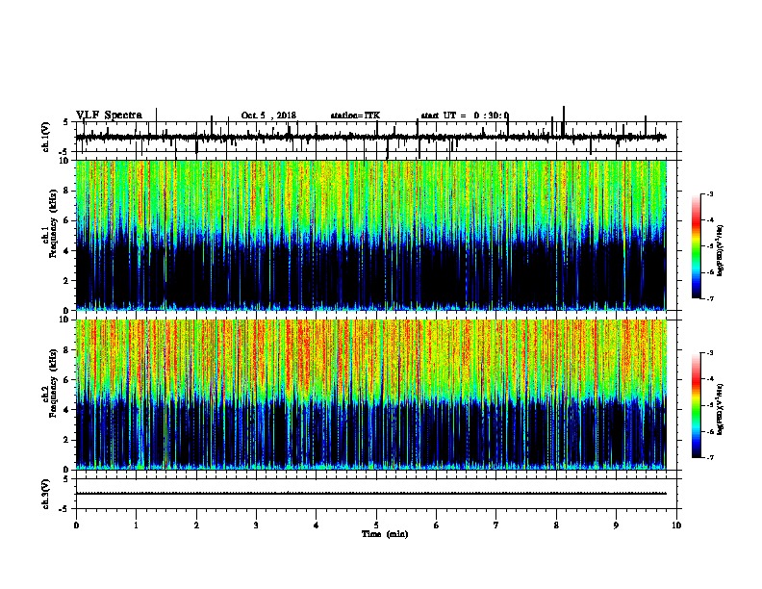Click the log(PSD) label beside ch.2 color scale
The width and height of the screenshot is (762, 589).
point(721,410)
